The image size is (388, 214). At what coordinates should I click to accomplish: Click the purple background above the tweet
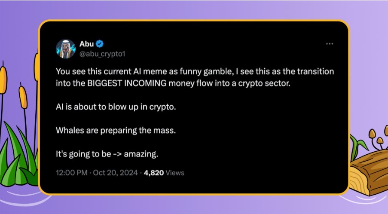tap(193, 9)
